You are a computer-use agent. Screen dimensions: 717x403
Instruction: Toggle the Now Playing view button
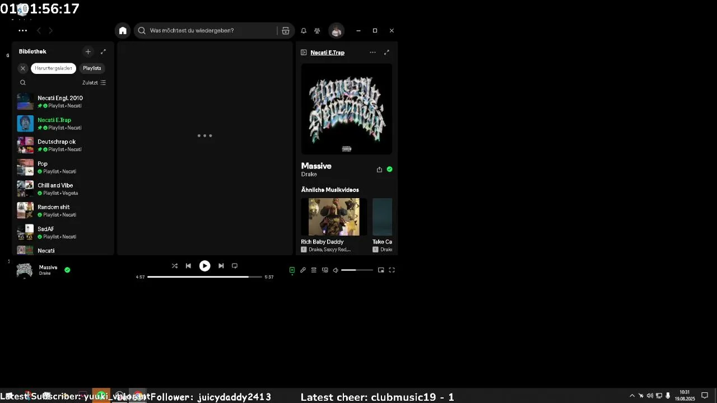[x=292, y=270]
